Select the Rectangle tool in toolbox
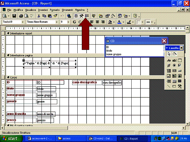Viewport: 190px width, 142px height. pos(174,86)
